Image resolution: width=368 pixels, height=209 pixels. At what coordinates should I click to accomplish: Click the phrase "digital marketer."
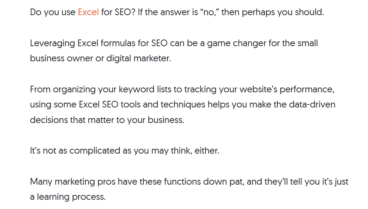(x=139, y=58)
